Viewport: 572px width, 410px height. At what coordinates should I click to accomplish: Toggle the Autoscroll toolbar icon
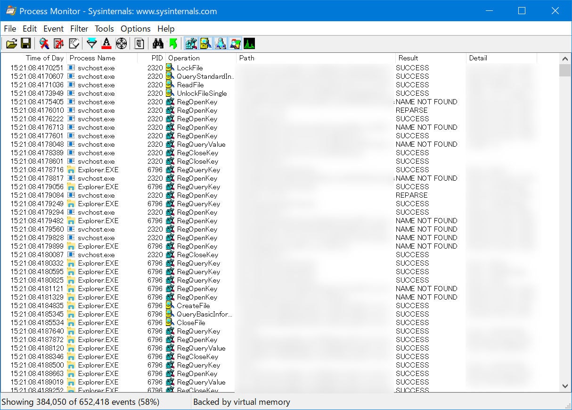(x=59, y=44)
